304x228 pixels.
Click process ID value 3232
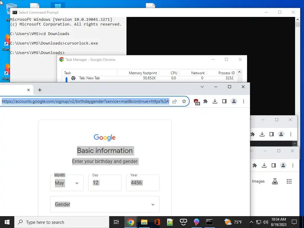[x=229, y=78]
